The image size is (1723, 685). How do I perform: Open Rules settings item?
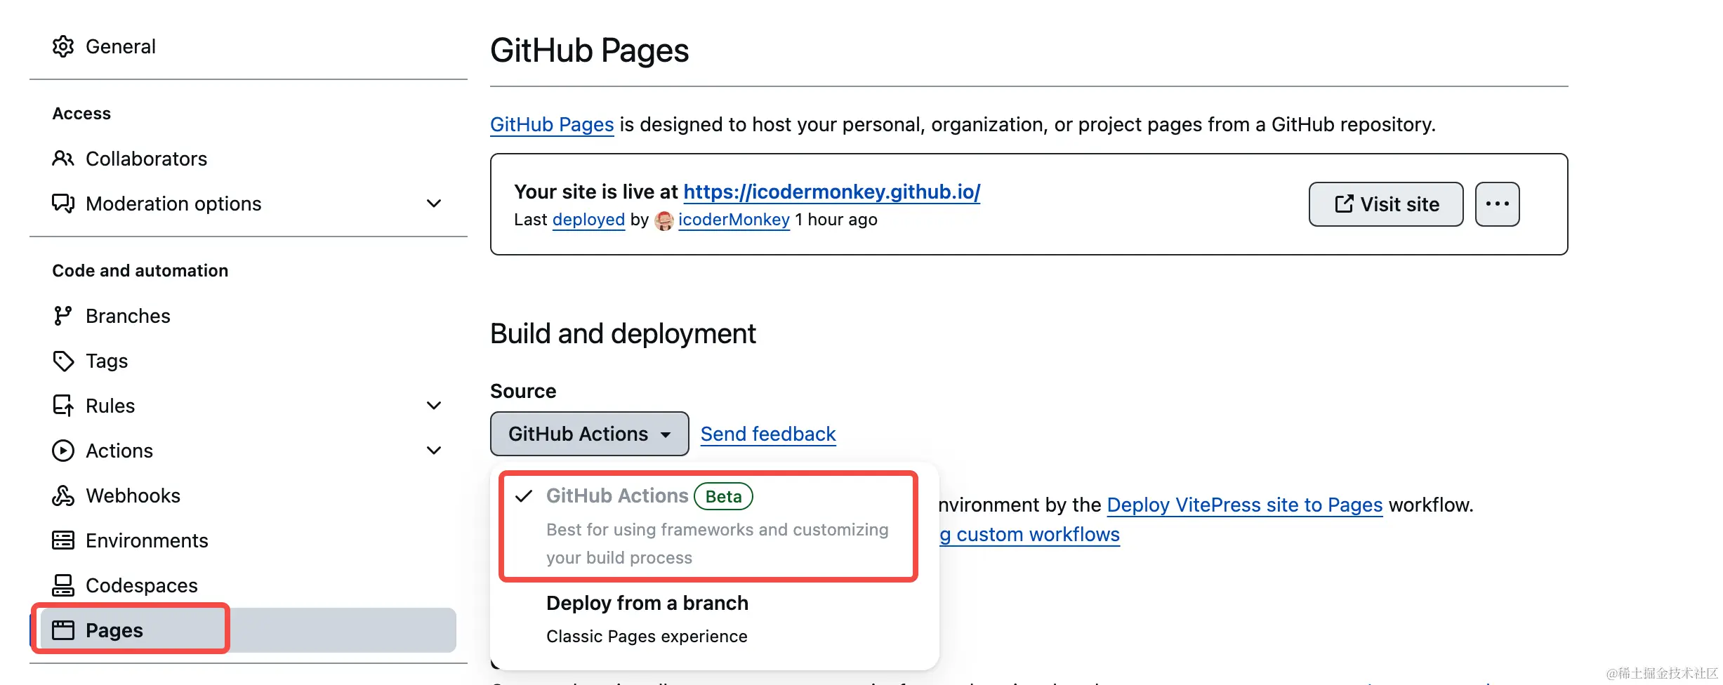point(249,406)
